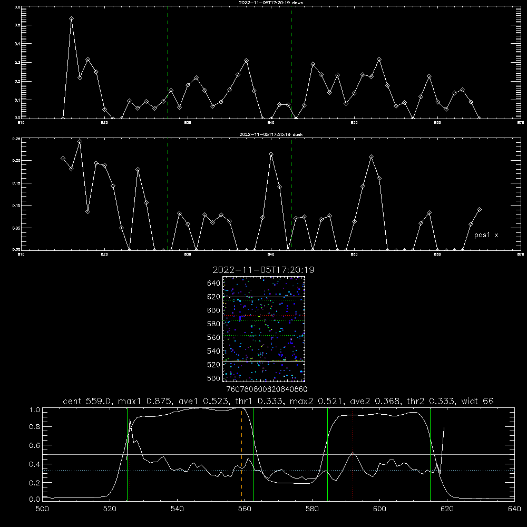Screen dimensions: 527x527
Task: Click the large timestamp title above the image map
Action: (263, 270)
